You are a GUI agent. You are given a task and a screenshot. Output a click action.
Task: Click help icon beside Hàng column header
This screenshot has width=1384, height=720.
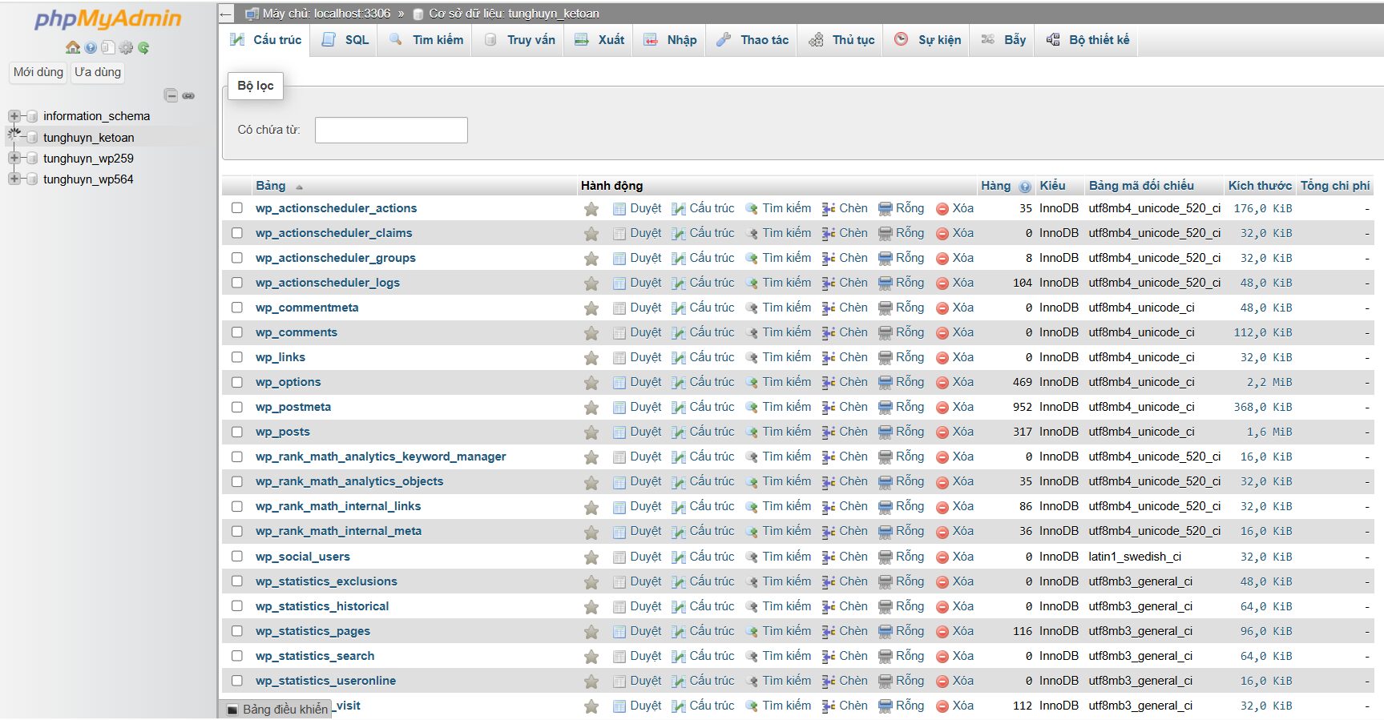coord(1025,187)
